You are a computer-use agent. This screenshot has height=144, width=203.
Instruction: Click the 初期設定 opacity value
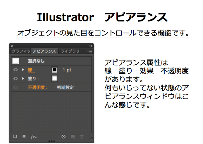click(x=65, y=87)
